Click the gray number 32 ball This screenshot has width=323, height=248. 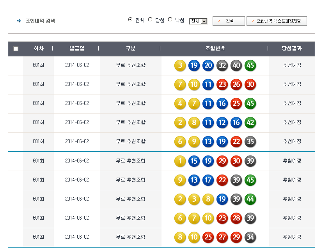coord(222,65)
